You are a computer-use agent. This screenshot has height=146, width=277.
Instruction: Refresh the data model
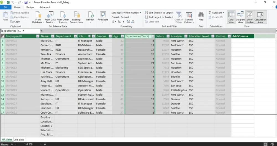point(90,17)
